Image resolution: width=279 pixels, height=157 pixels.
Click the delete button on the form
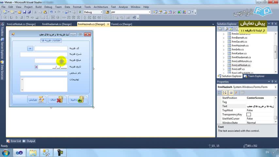tap(57, 100)
